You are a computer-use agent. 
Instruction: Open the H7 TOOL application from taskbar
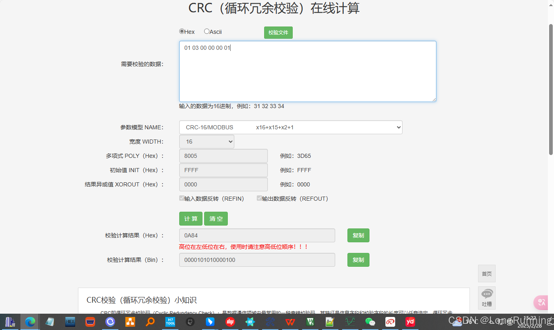[x=170, y=322]
